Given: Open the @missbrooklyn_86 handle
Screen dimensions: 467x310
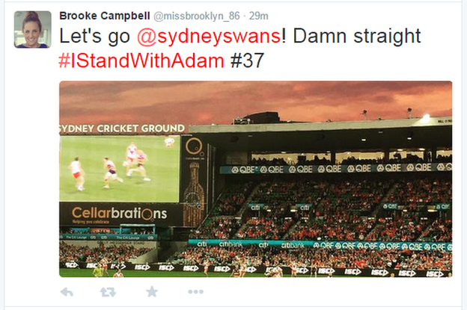Looking at the screenshot, I should [197, 16].
